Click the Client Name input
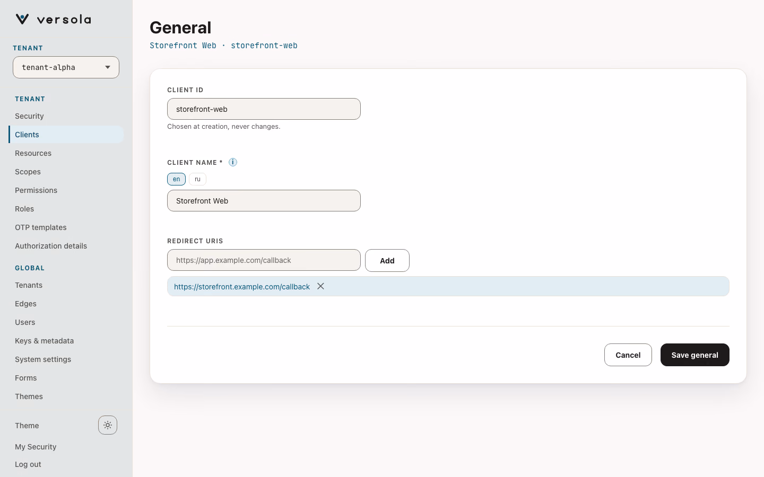 click(x=264, y=201)
